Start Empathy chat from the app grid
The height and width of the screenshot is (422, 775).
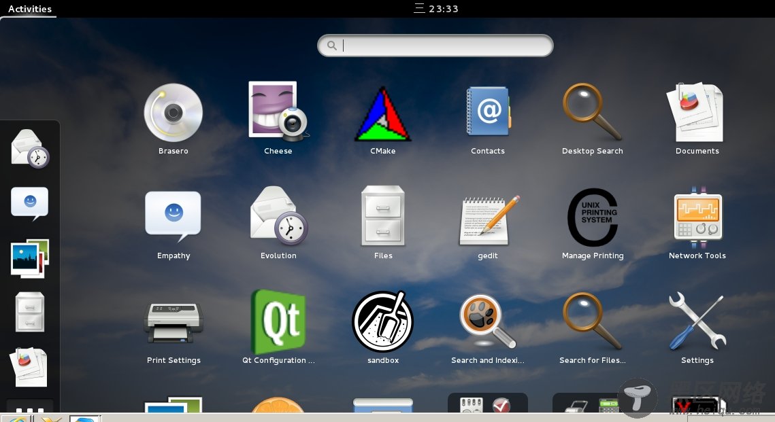coord(173,216)
